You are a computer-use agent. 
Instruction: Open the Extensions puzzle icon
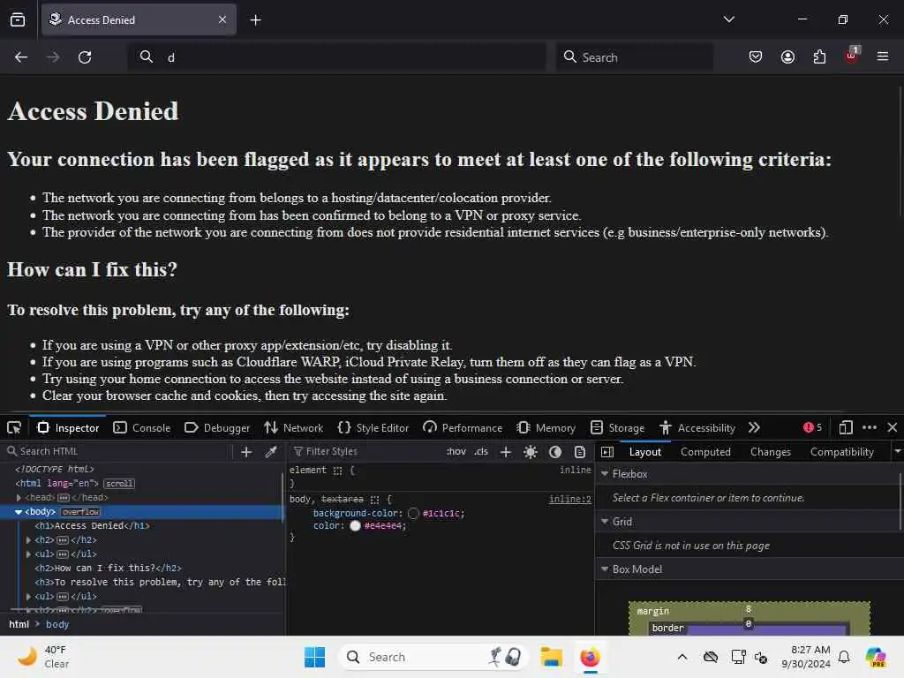pos(819,57)
